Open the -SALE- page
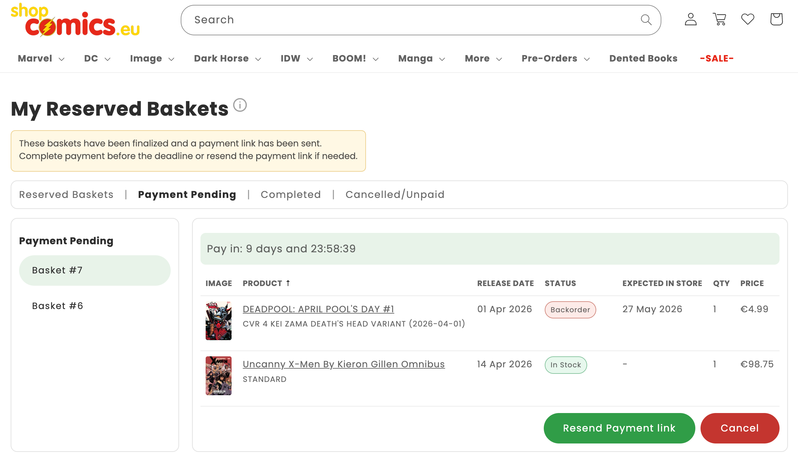 (x=717, y=59)
